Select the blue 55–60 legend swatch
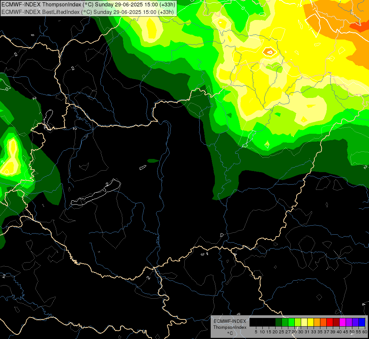 (x=362, y=322)
